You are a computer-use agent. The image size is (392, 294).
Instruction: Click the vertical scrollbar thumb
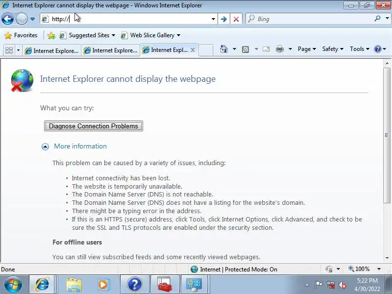[387, 135]
